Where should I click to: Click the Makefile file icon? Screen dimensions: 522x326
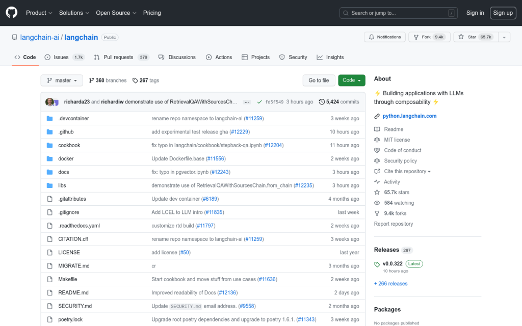point(49,279)
